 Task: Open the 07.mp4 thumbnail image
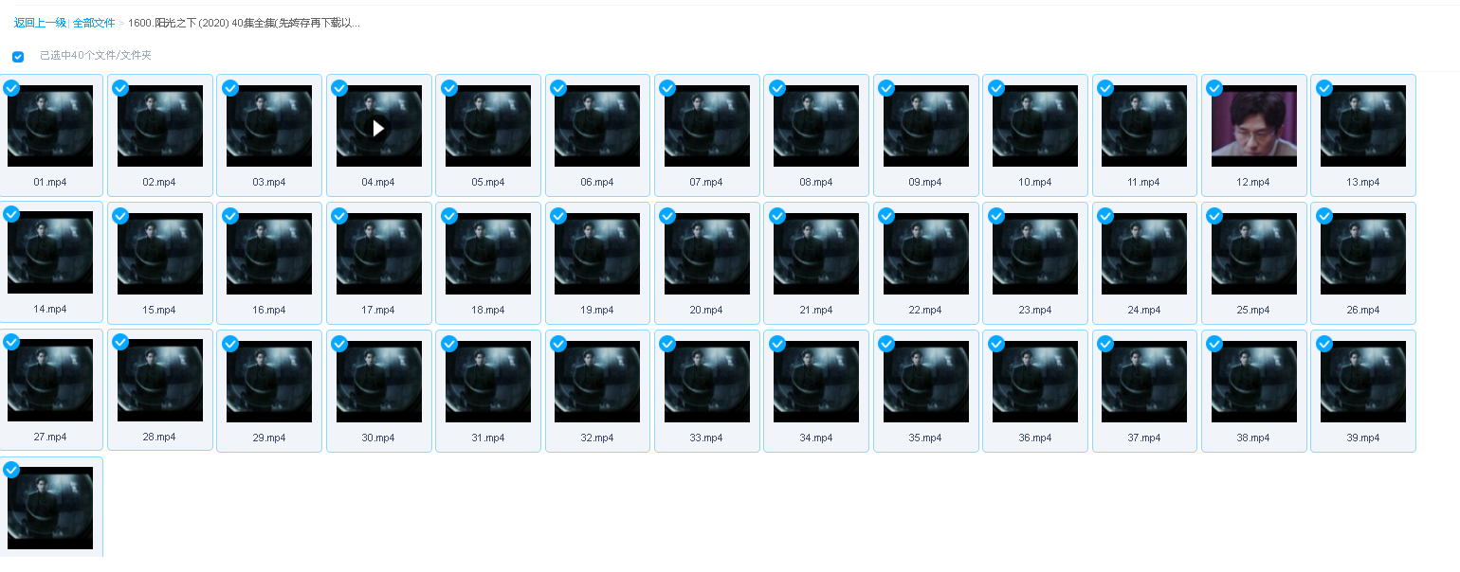[x=706, y=126]
